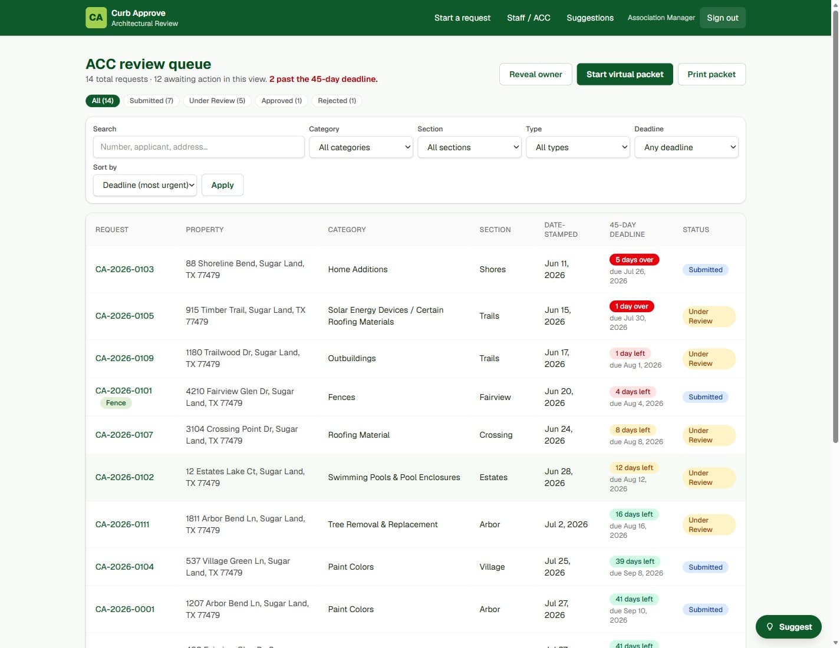Click the DATE-STAMPED column header
The image size is (840, 648).
coord(561,230)
